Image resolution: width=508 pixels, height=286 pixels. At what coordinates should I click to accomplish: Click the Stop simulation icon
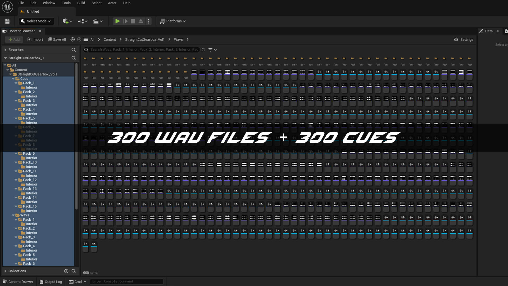click(x=133, y=21)
